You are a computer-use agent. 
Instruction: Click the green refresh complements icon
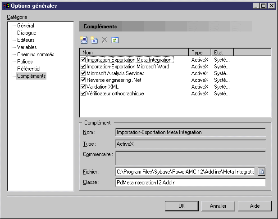pos(115,40)
